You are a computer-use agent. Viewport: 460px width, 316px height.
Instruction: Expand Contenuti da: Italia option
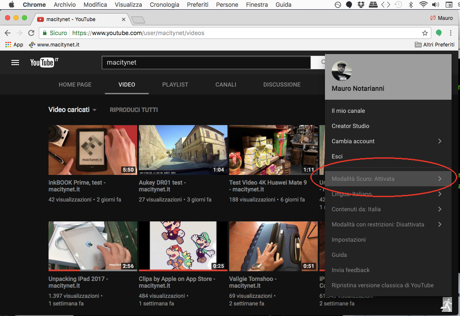click(388, 210)
